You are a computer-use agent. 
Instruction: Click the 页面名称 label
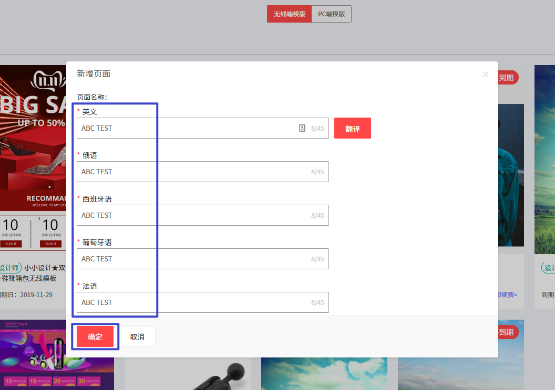[x=92, y=97]
